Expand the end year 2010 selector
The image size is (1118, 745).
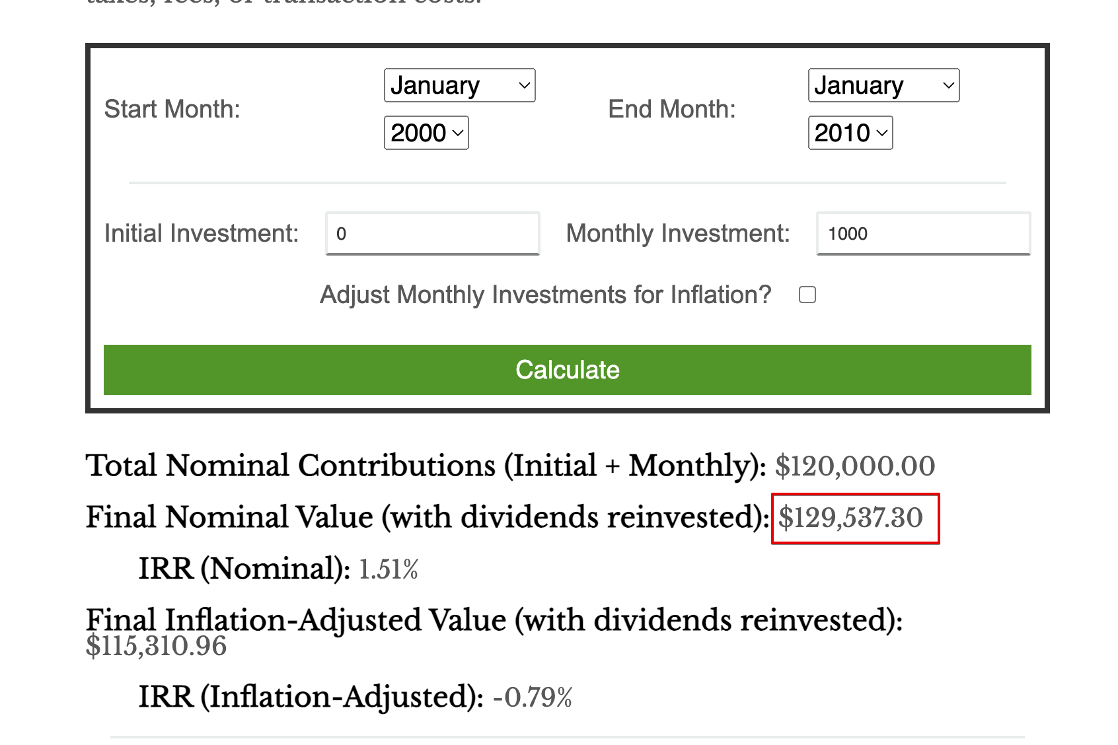point(850,133)
